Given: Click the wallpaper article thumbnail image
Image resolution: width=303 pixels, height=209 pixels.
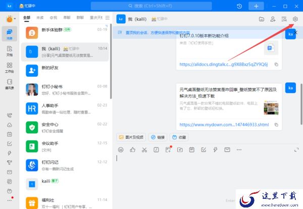Looking at the screenshot, I should [271, 108].
